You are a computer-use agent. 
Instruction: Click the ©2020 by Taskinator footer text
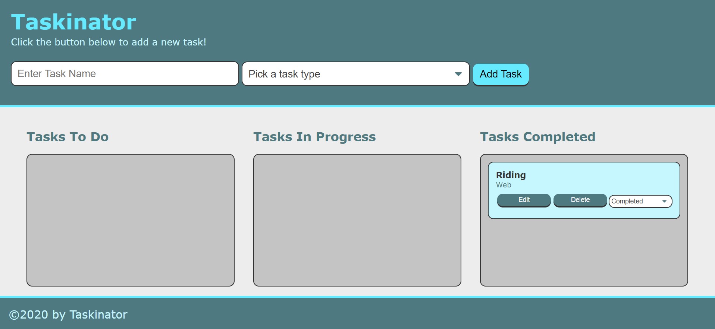tap(68, 315)
